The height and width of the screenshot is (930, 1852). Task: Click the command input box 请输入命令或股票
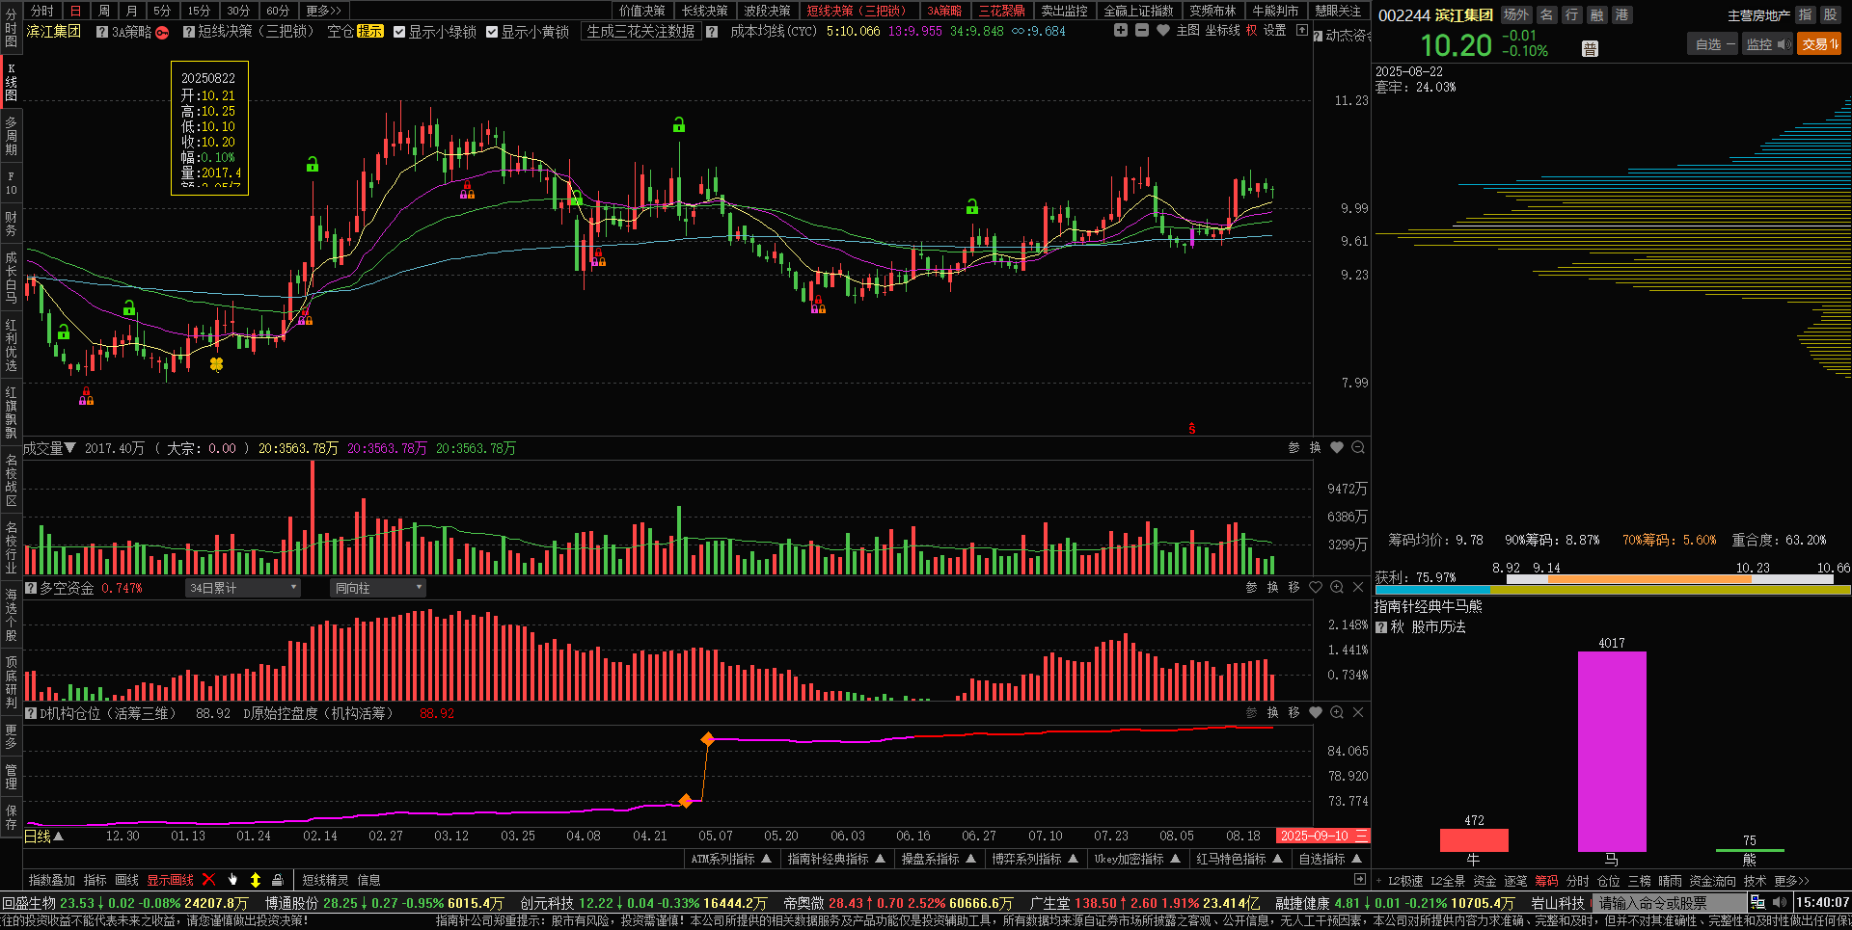(1669, 903)
